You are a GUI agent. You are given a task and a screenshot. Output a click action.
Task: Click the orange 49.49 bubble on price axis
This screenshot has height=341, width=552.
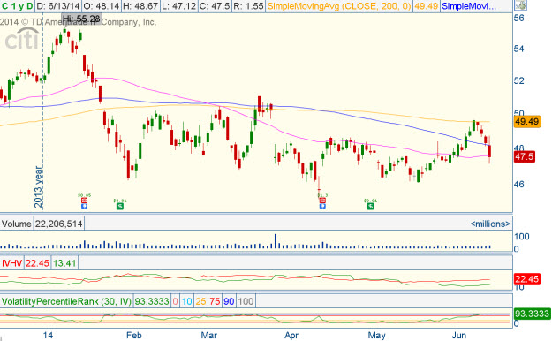526,122
